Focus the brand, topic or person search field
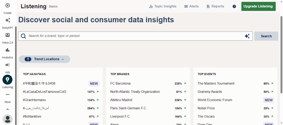The height and width of the screenshot is (125, 283). 135,36
